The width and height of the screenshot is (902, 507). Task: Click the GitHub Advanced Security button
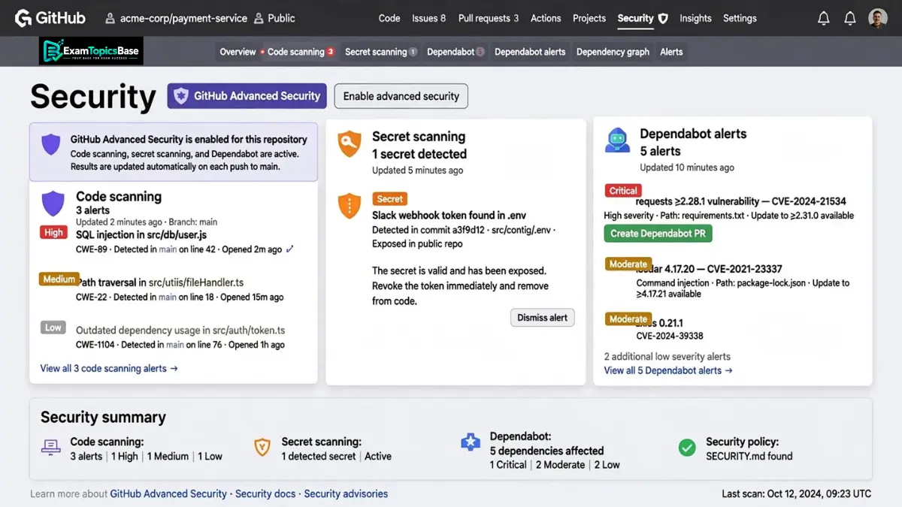click(x=247, y=96)
